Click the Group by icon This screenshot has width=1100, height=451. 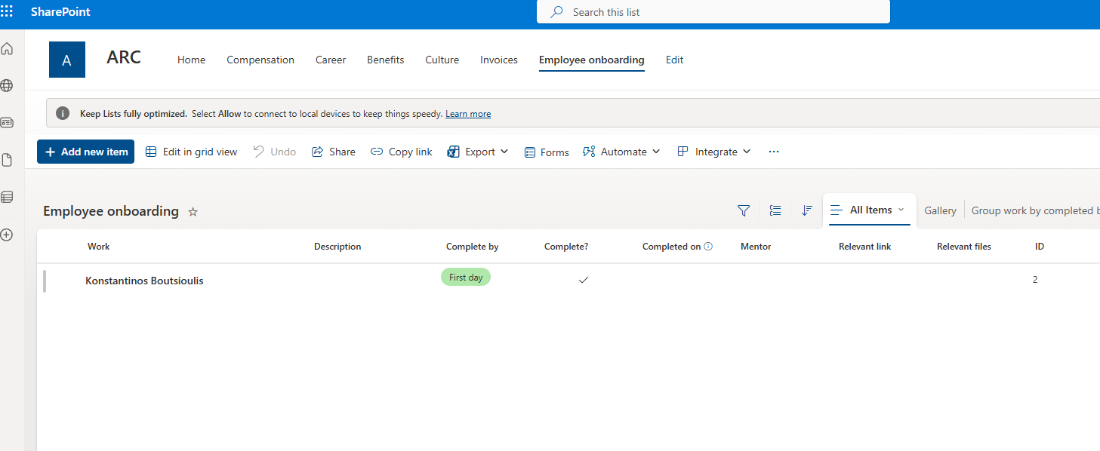775,211
